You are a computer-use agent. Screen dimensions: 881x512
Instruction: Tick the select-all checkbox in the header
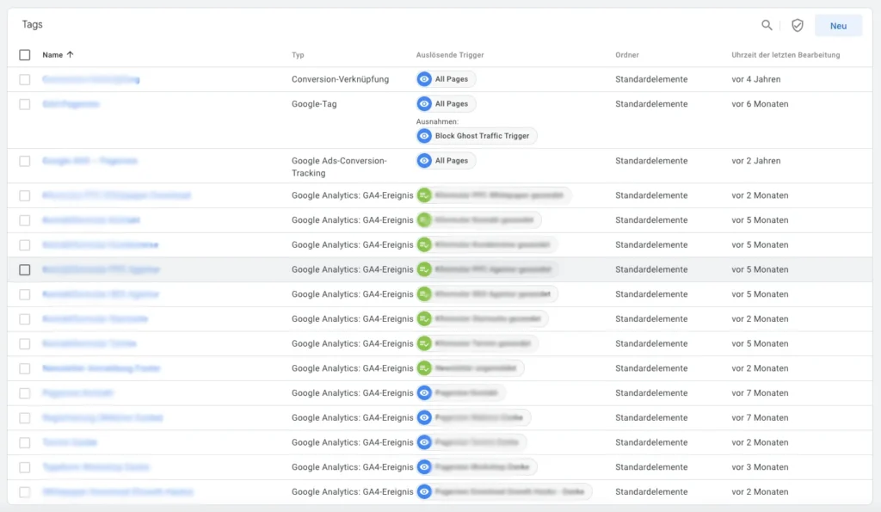point(25,55)
